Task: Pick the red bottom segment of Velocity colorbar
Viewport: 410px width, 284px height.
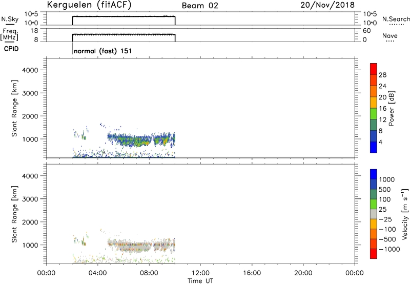Action: (x=374, y=254)
